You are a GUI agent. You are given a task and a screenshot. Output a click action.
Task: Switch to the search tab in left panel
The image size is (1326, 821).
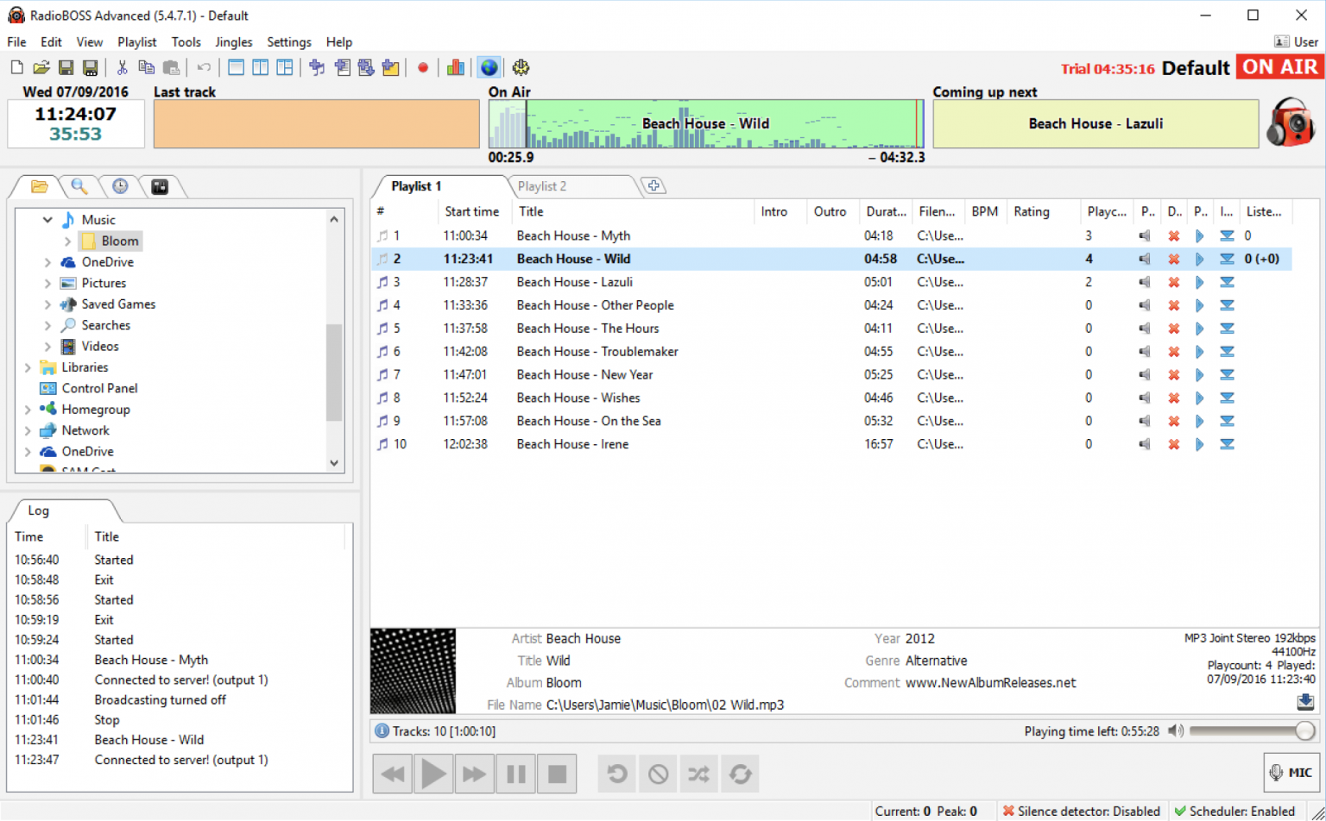coord(79,186)
